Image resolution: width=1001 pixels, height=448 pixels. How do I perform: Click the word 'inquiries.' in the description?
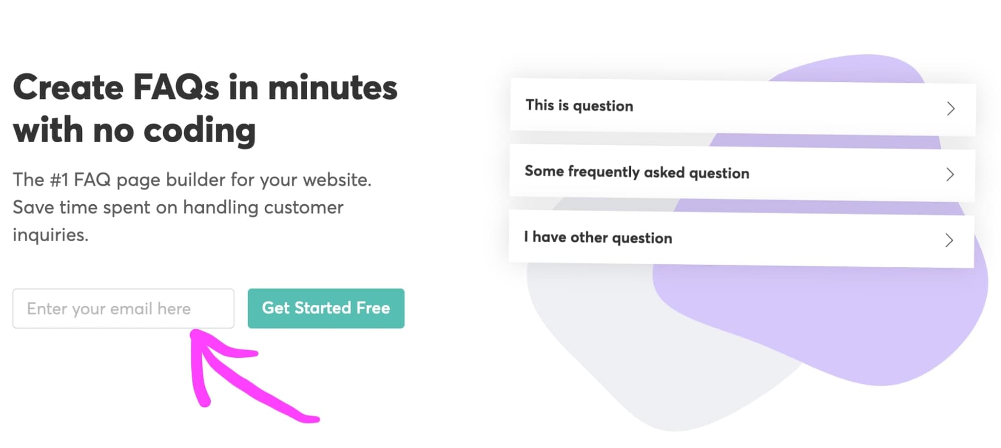tap(51, 235)
